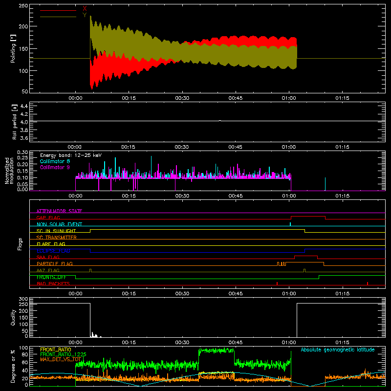Click the 100 tick label on Quality axis
391x391 pixels.
click(x=23, y=325)
